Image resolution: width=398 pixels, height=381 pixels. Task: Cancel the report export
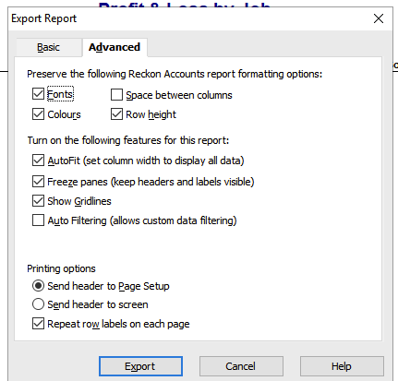tap(241, 366)
